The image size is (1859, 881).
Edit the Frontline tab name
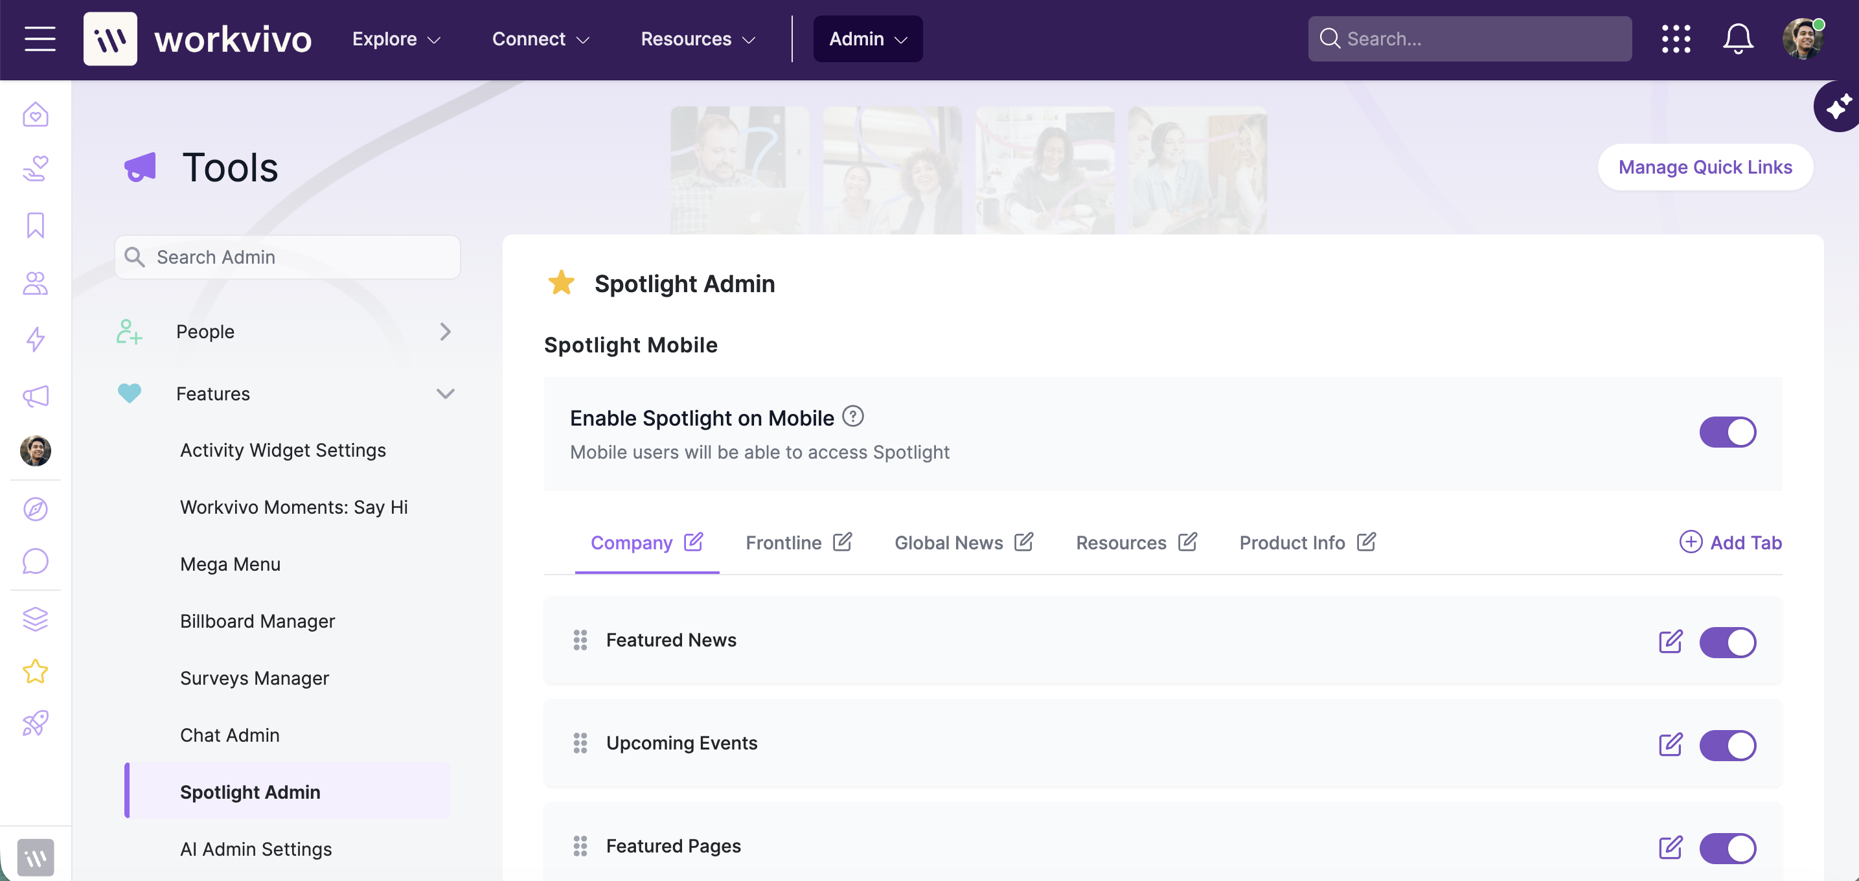pos(842,542)
